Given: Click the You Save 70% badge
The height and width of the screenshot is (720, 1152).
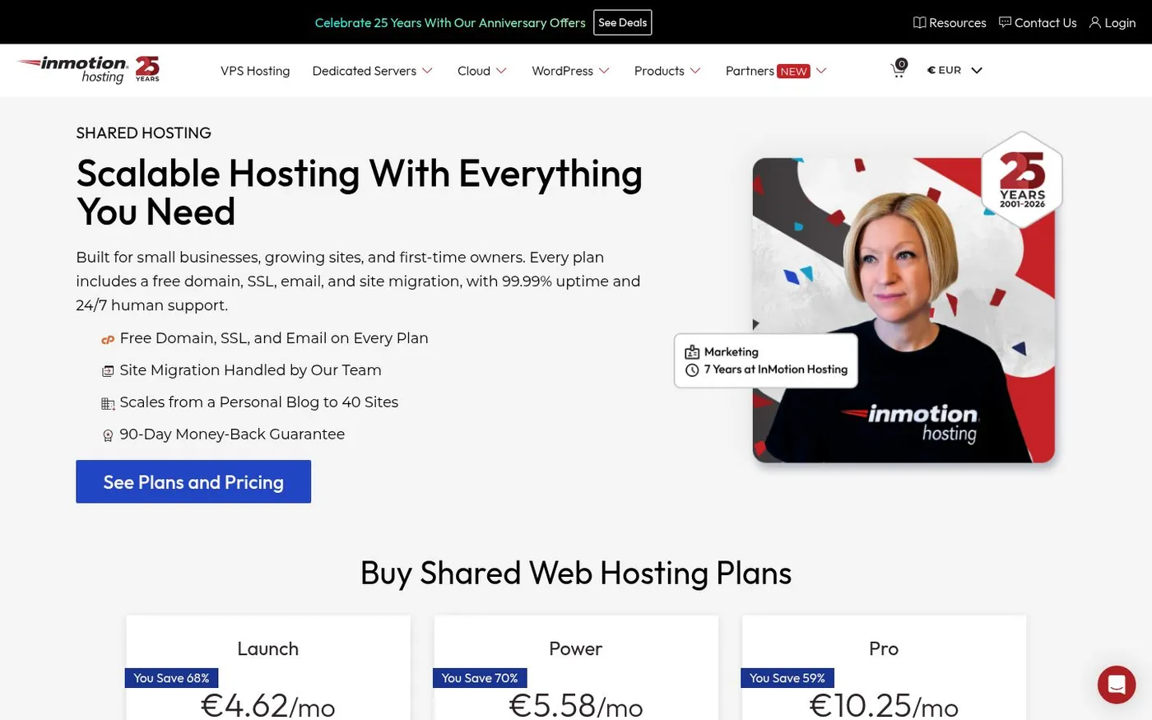Looking at the screenshot, I should (480, 678).
